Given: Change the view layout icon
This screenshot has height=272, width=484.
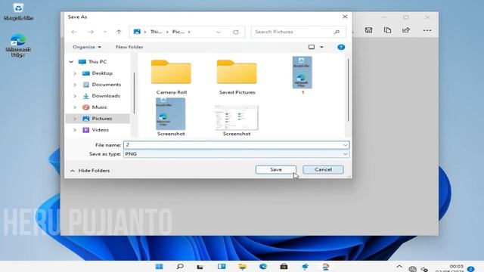Looking at the screenshot, I should click(x=312, y=47).
